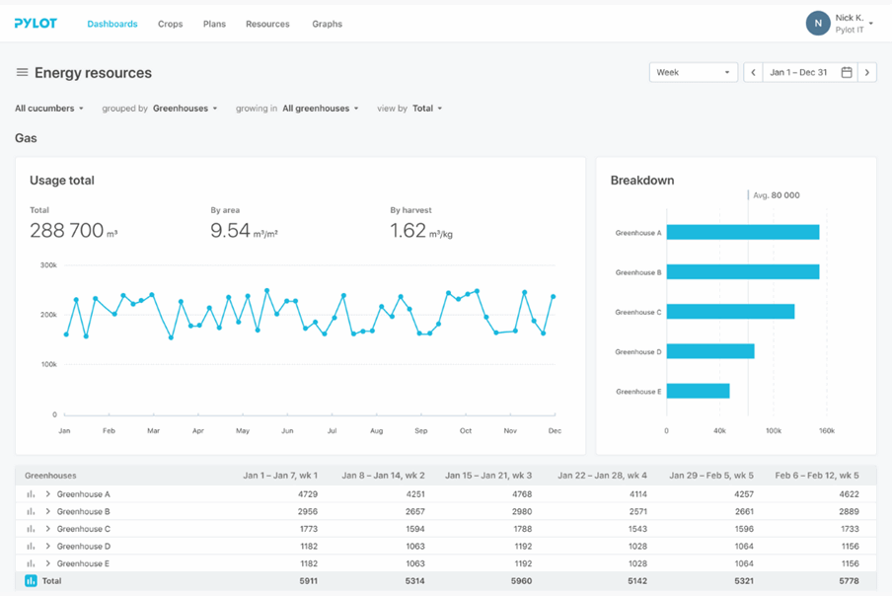Click the calendar icon in date range
The height and width of the screenshot is (596, 892).
847,73
